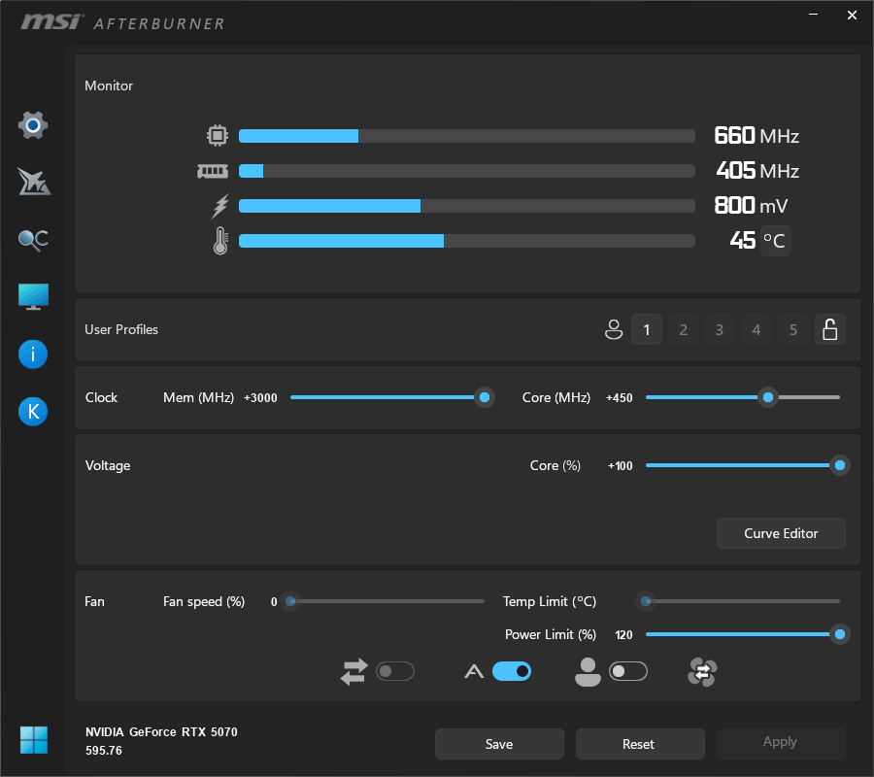This screenshot has height=777, width=874.
Task: Turn on the user profile toggle
Action: pyautogui.click(x=628, y=671)
